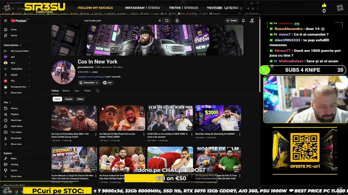Open the Create dropdown button
This screenshot has width=348, height=195.
pos(232,21)
